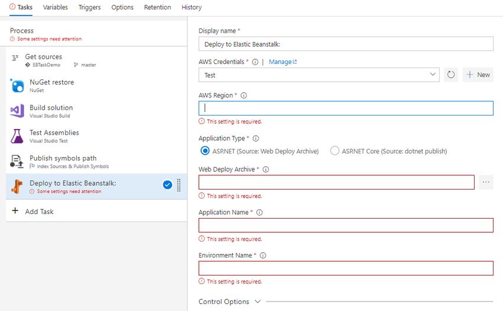Focus the AWS Region input field
The image size is (503, 311).
346,108
